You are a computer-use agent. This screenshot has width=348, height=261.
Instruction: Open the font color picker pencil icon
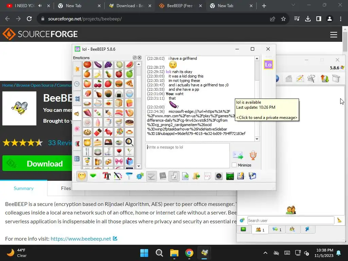pos(118,176)
